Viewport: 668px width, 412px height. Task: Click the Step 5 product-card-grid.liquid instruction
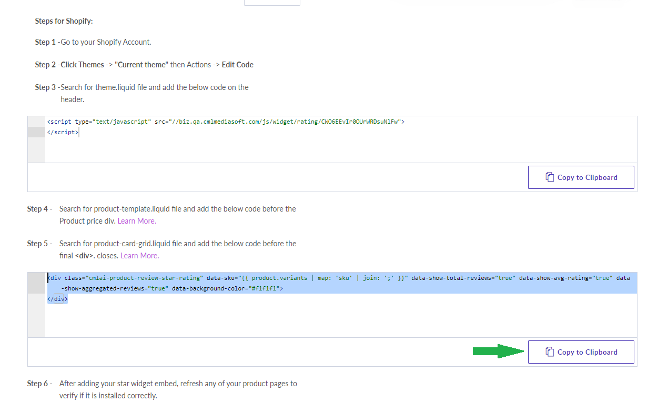[178, 249]
